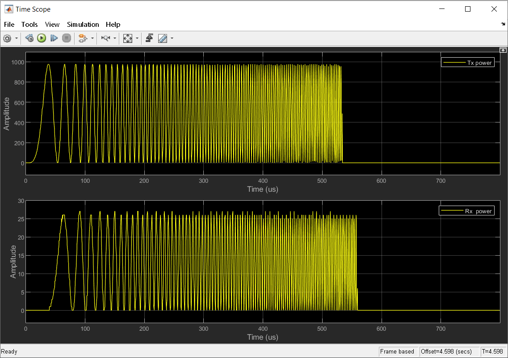Expand the zoom tool dropdown arrow
This screenshot has width=508, height=358.
(115, 38)
